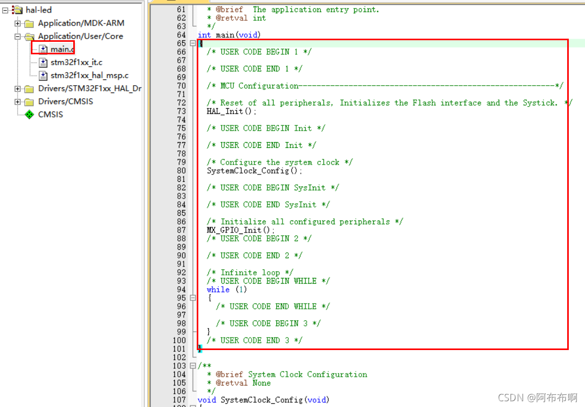Screen dimensions: 585x407
Task: Select the Drivers/STM32F1xx_HAL_Dr folder icon
Action: tap(29, 89)
